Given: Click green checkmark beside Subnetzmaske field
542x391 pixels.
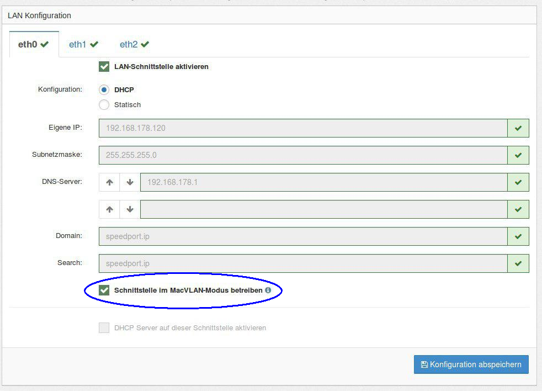Looking at the screenshot, I should (518, 155).
